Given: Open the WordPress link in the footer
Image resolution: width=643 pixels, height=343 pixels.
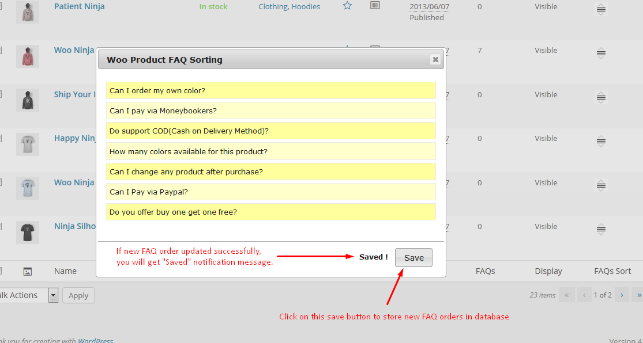Looking at the screenshot, I should (x=95, y=340).
